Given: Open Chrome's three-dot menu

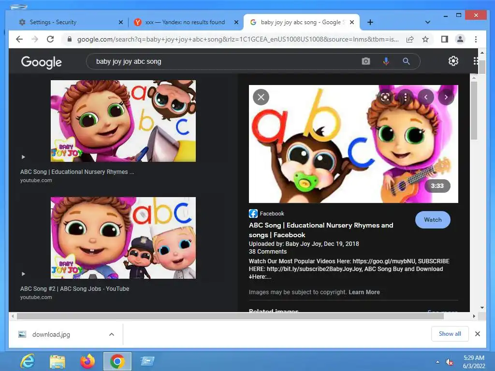Looking at the screenshot, I should 476,39.
